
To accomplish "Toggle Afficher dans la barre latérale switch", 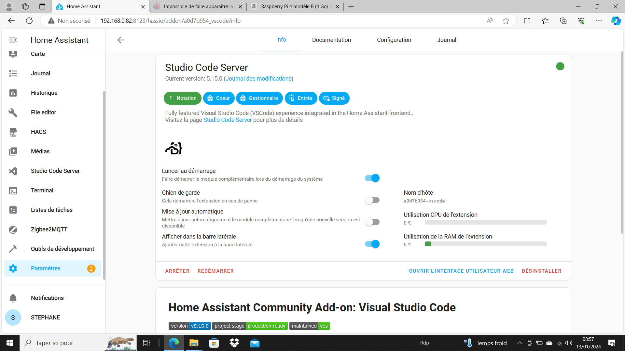I will 372,244.
